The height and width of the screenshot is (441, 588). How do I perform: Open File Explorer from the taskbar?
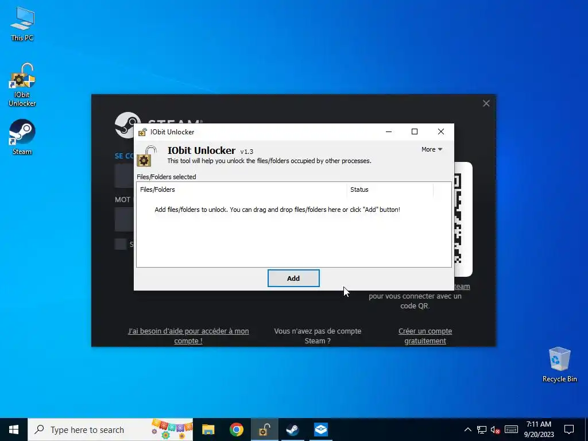(x=208, y=430)
